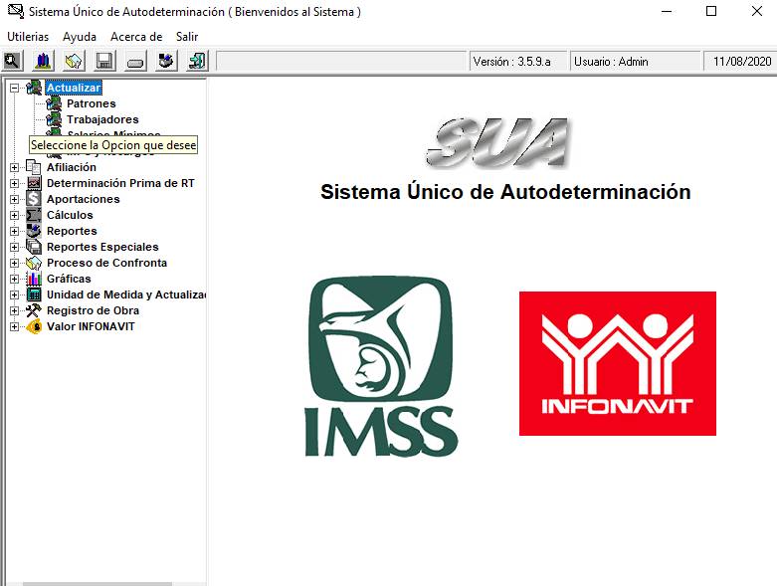Click the tree panel horizontal scrollbar
Viewport: 777px width, 586px height.
click(x=99, y=583)
